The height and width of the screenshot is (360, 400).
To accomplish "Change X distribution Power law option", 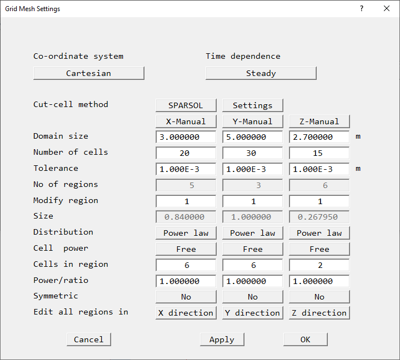I will click(x=186, y=233).
